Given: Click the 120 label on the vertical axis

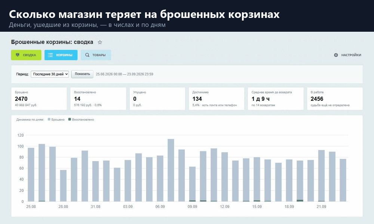Looking at the screenshot, I should (21, 135).
